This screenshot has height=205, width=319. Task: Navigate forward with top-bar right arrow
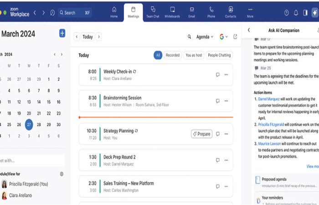(43, 13)
